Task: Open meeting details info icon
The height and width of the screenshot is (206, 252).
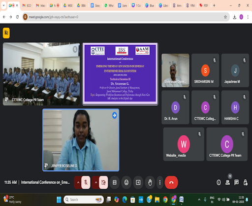Action: coord(219,182)
